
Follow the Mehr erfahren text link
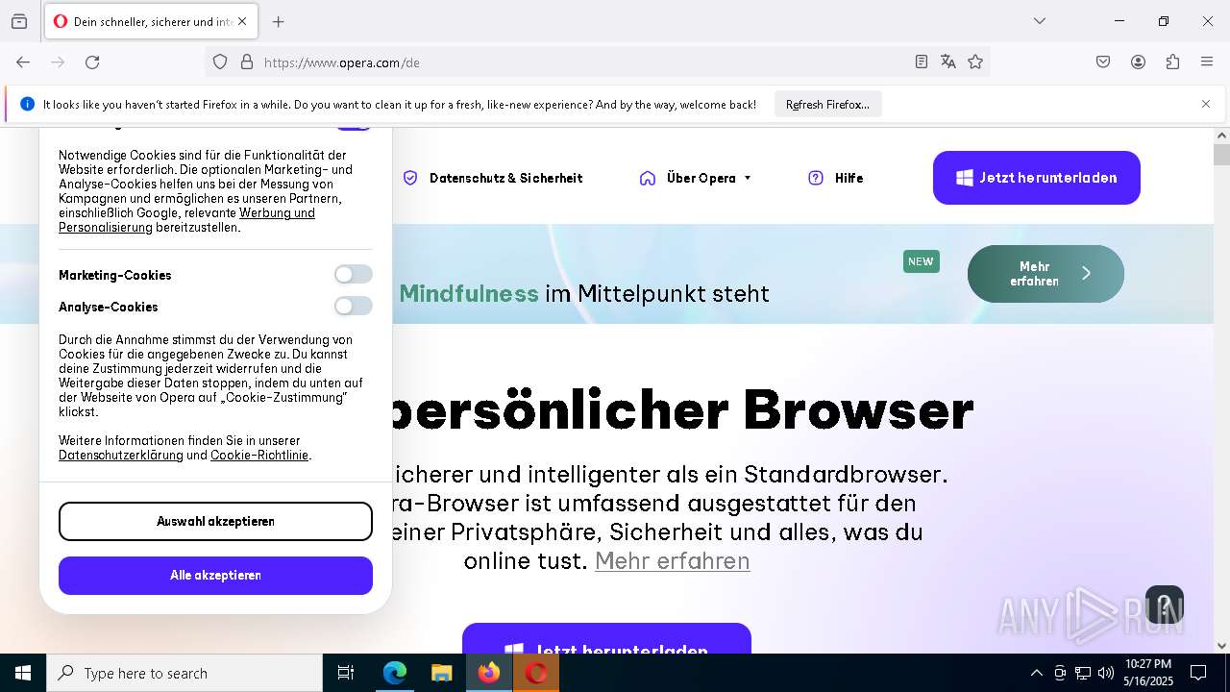(x=673, y=560)
